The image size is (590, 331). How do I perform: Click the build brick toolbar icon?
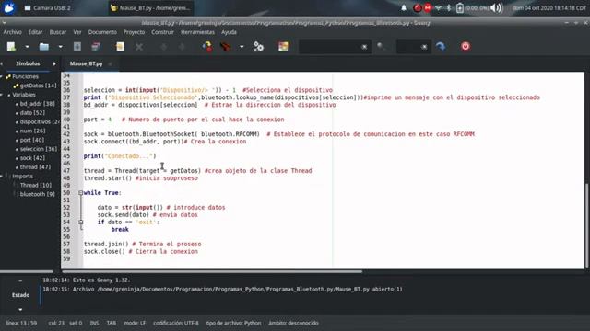pos(226,47)
